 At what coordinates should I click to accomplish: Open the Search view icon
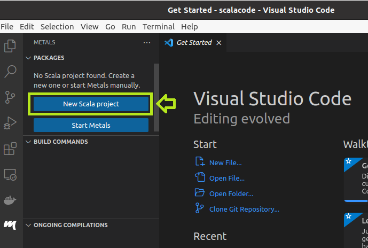(10, 71)
